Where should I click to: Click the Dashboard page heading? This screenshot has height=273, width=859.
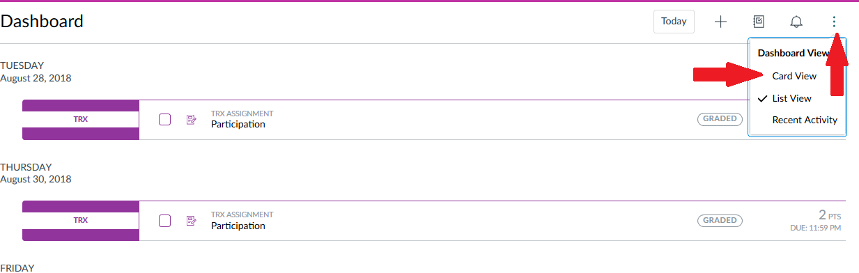(x=42, y=21)
